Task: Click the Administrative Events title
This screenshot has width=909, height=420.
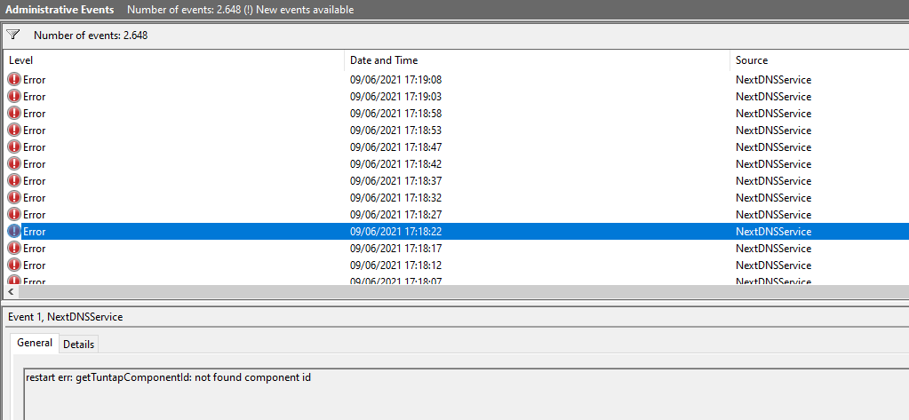Action: [x=60, y=10]
